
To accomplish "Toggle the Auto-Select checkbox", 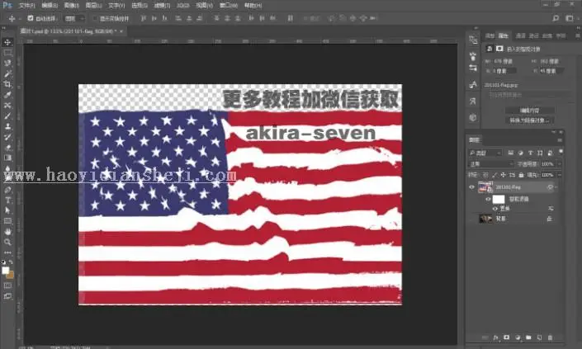I will click(x=31, y=18).
